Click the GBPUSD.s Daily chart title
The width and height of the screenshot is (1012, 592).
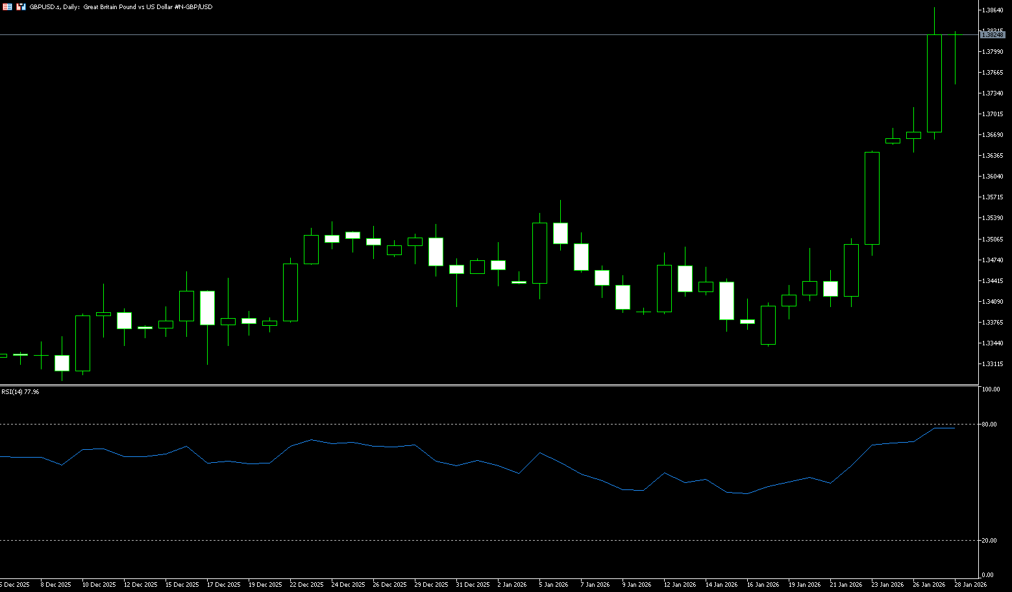(x=120, y=6)
